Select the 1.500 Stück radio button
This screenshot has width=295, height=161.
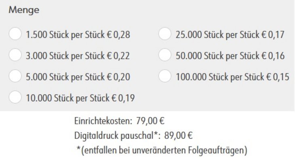pos(15,34)
